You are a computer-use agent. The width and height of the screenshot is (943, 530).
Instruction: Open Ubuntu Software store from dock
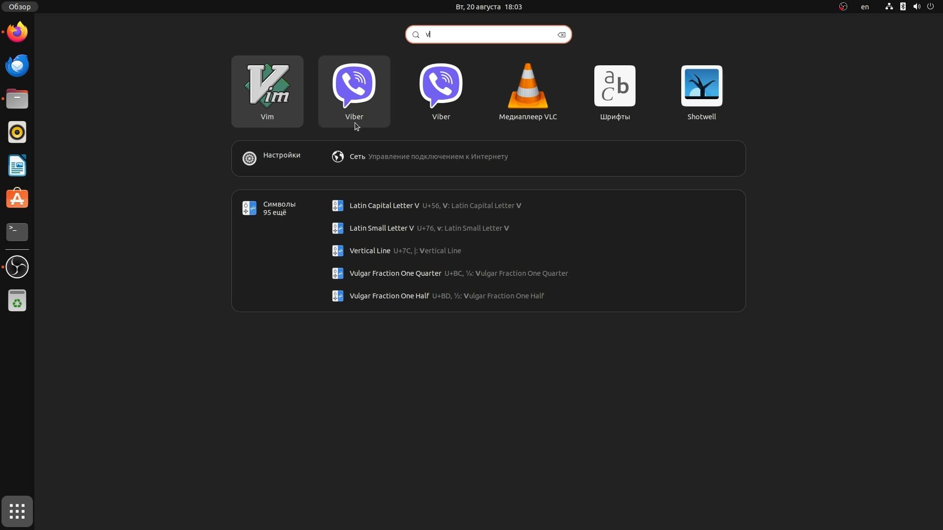click(x=17, y=199)
